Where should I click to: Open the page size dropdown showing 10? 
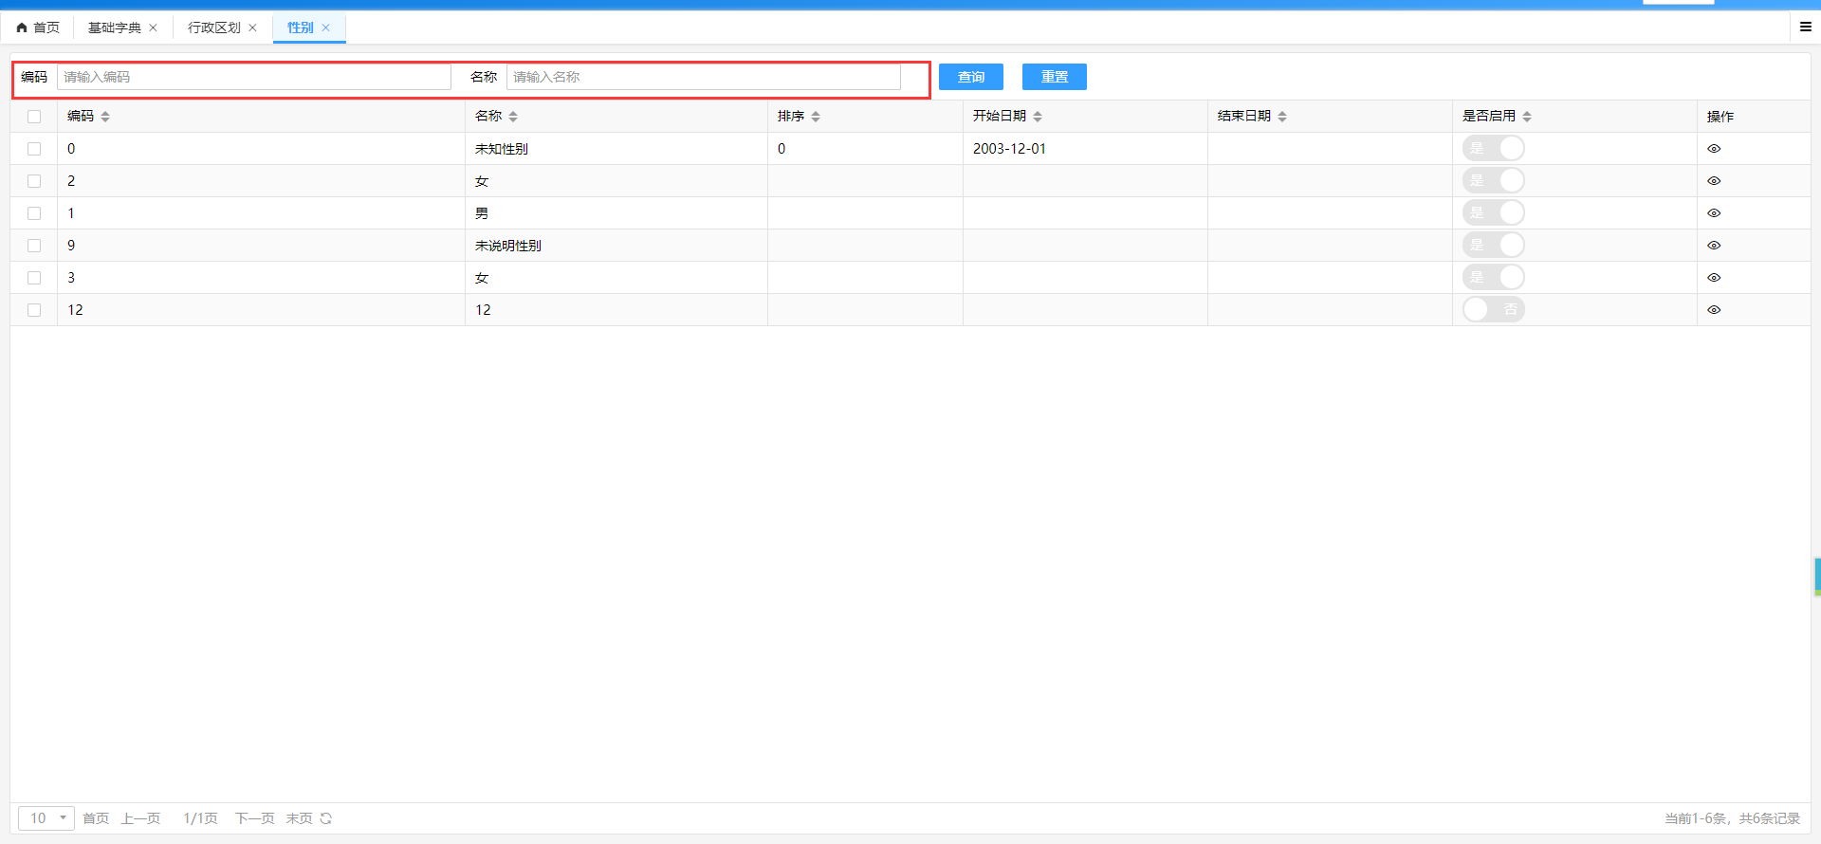click(46, 818)
